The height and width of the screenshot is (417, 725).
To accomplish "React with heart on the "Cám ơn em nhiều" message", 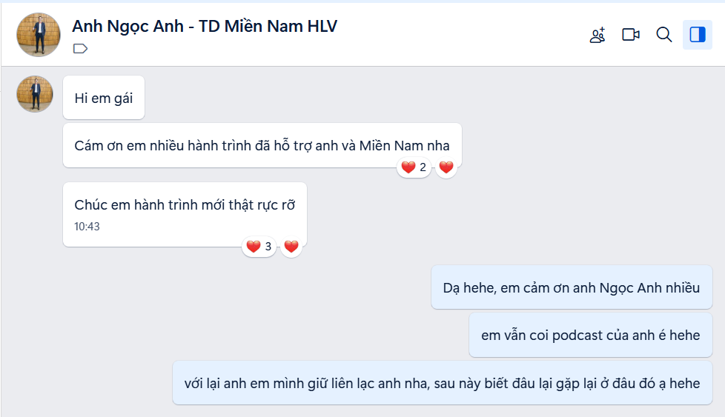I will [446, 167].
